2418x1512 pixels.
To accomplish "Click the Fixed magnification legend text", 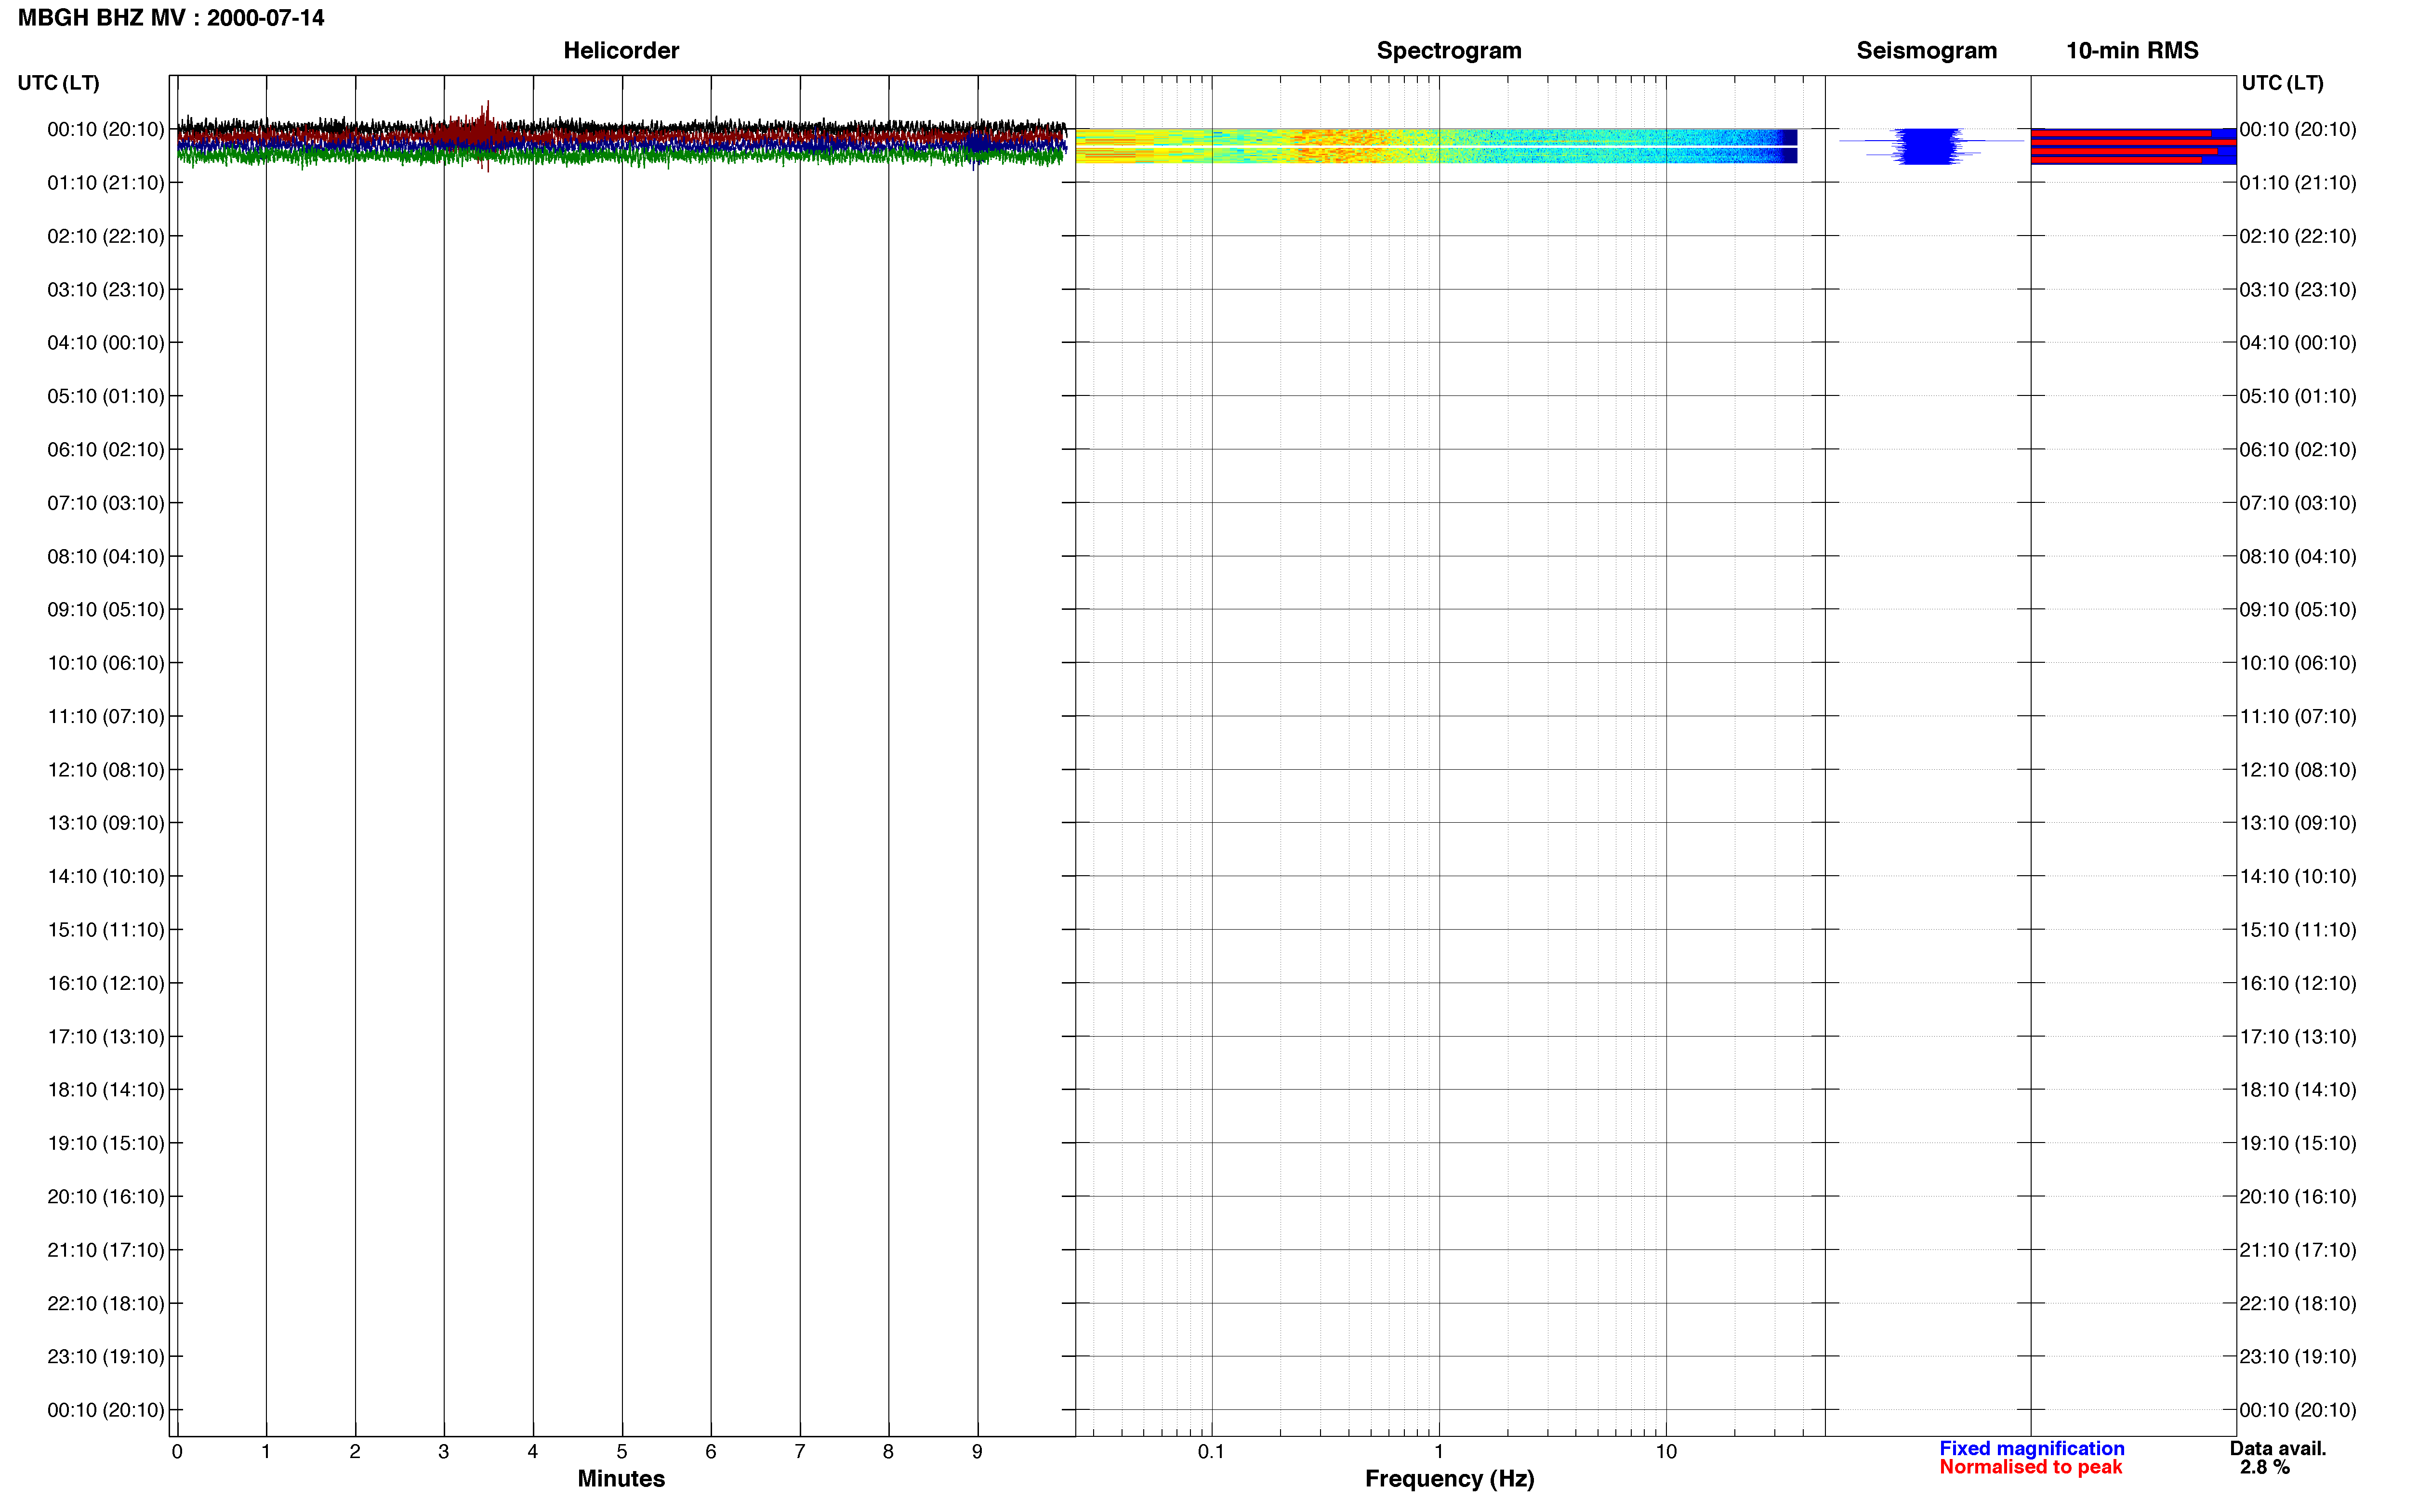I will tap(2031, 1448).
